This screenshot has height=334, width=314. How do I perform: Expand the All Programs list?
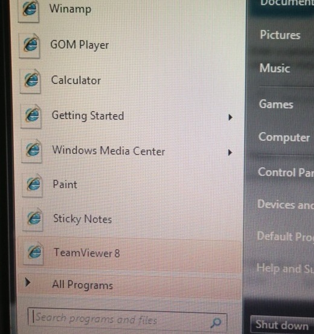tap(130, 285)
